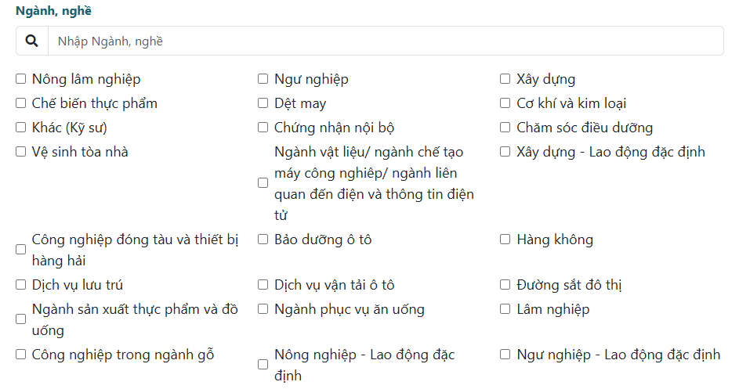Check the Dịch vụ lưu trú option

click(x=20, y=284)
